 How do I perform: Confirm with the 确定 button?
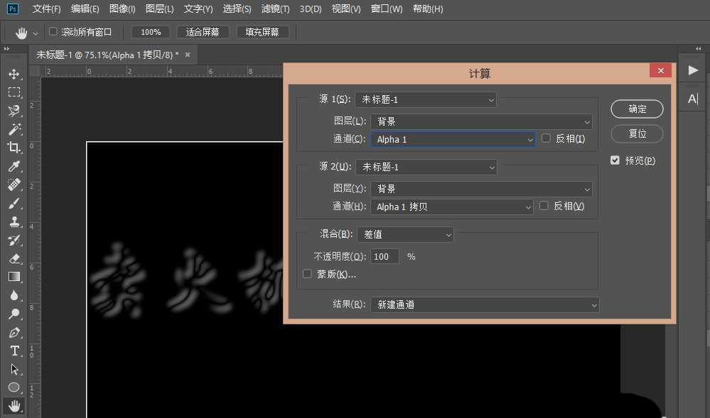pos(636,109)
